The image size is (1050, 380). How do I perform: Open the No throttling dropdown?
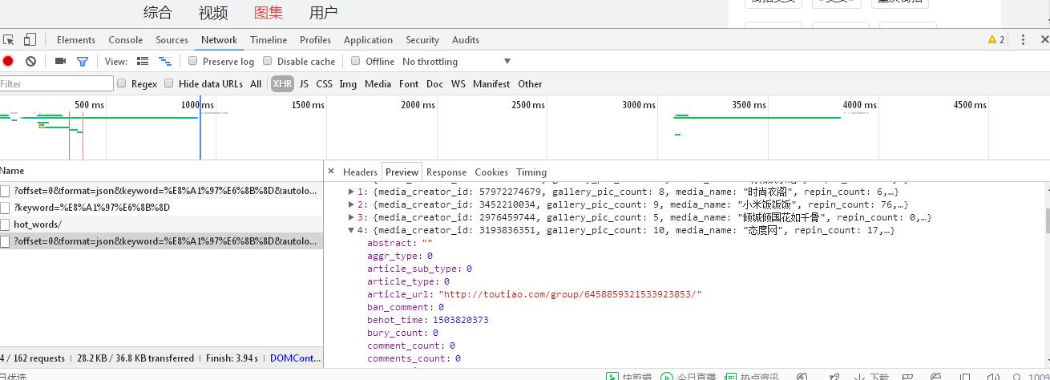(457, 61)
